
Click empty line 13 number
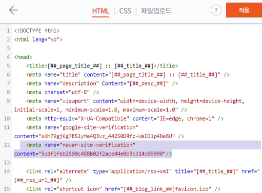click(7, 163)
